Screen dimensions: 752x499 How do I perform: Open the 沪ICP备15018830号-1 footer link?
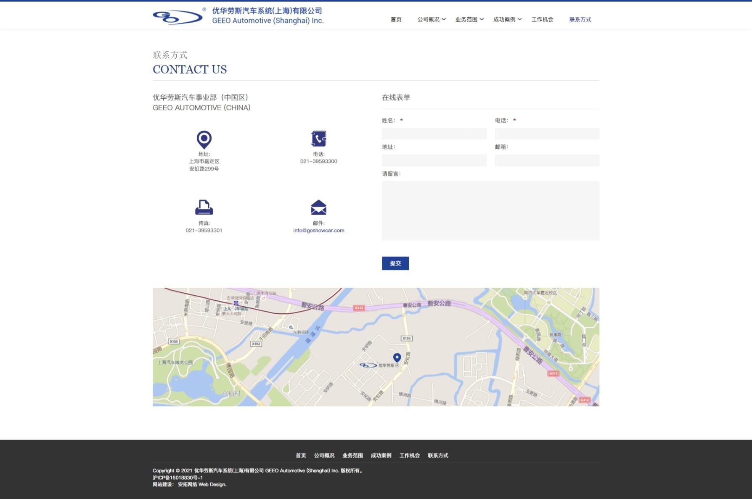pyautogui.click(x=178, y=478)
